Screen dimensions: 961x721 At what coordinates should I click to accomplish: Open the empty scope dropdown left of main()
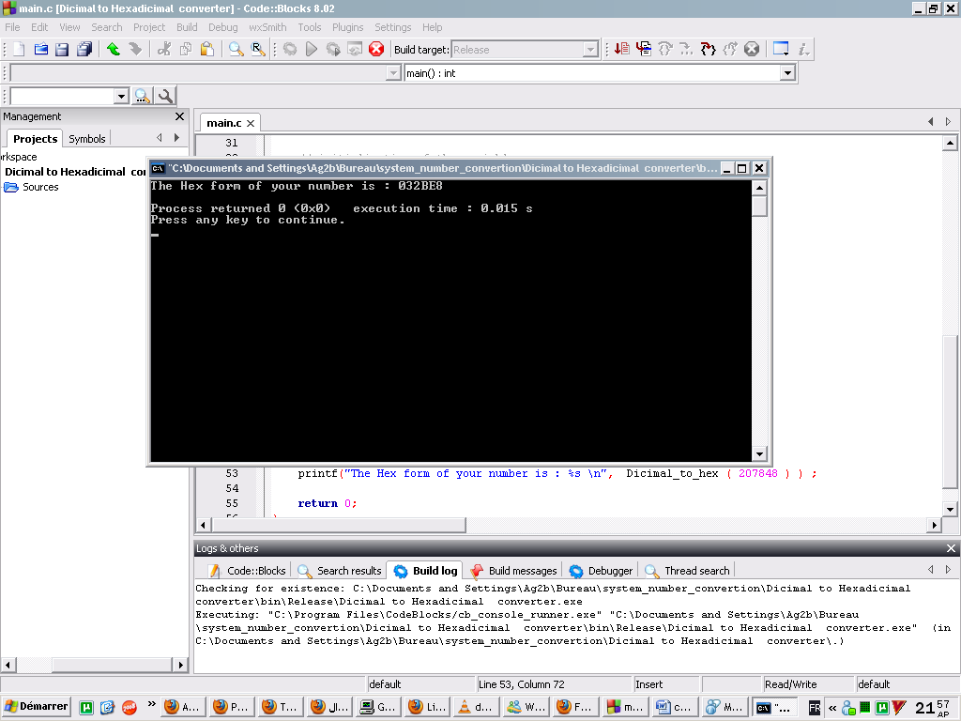[x=393, y=73]
